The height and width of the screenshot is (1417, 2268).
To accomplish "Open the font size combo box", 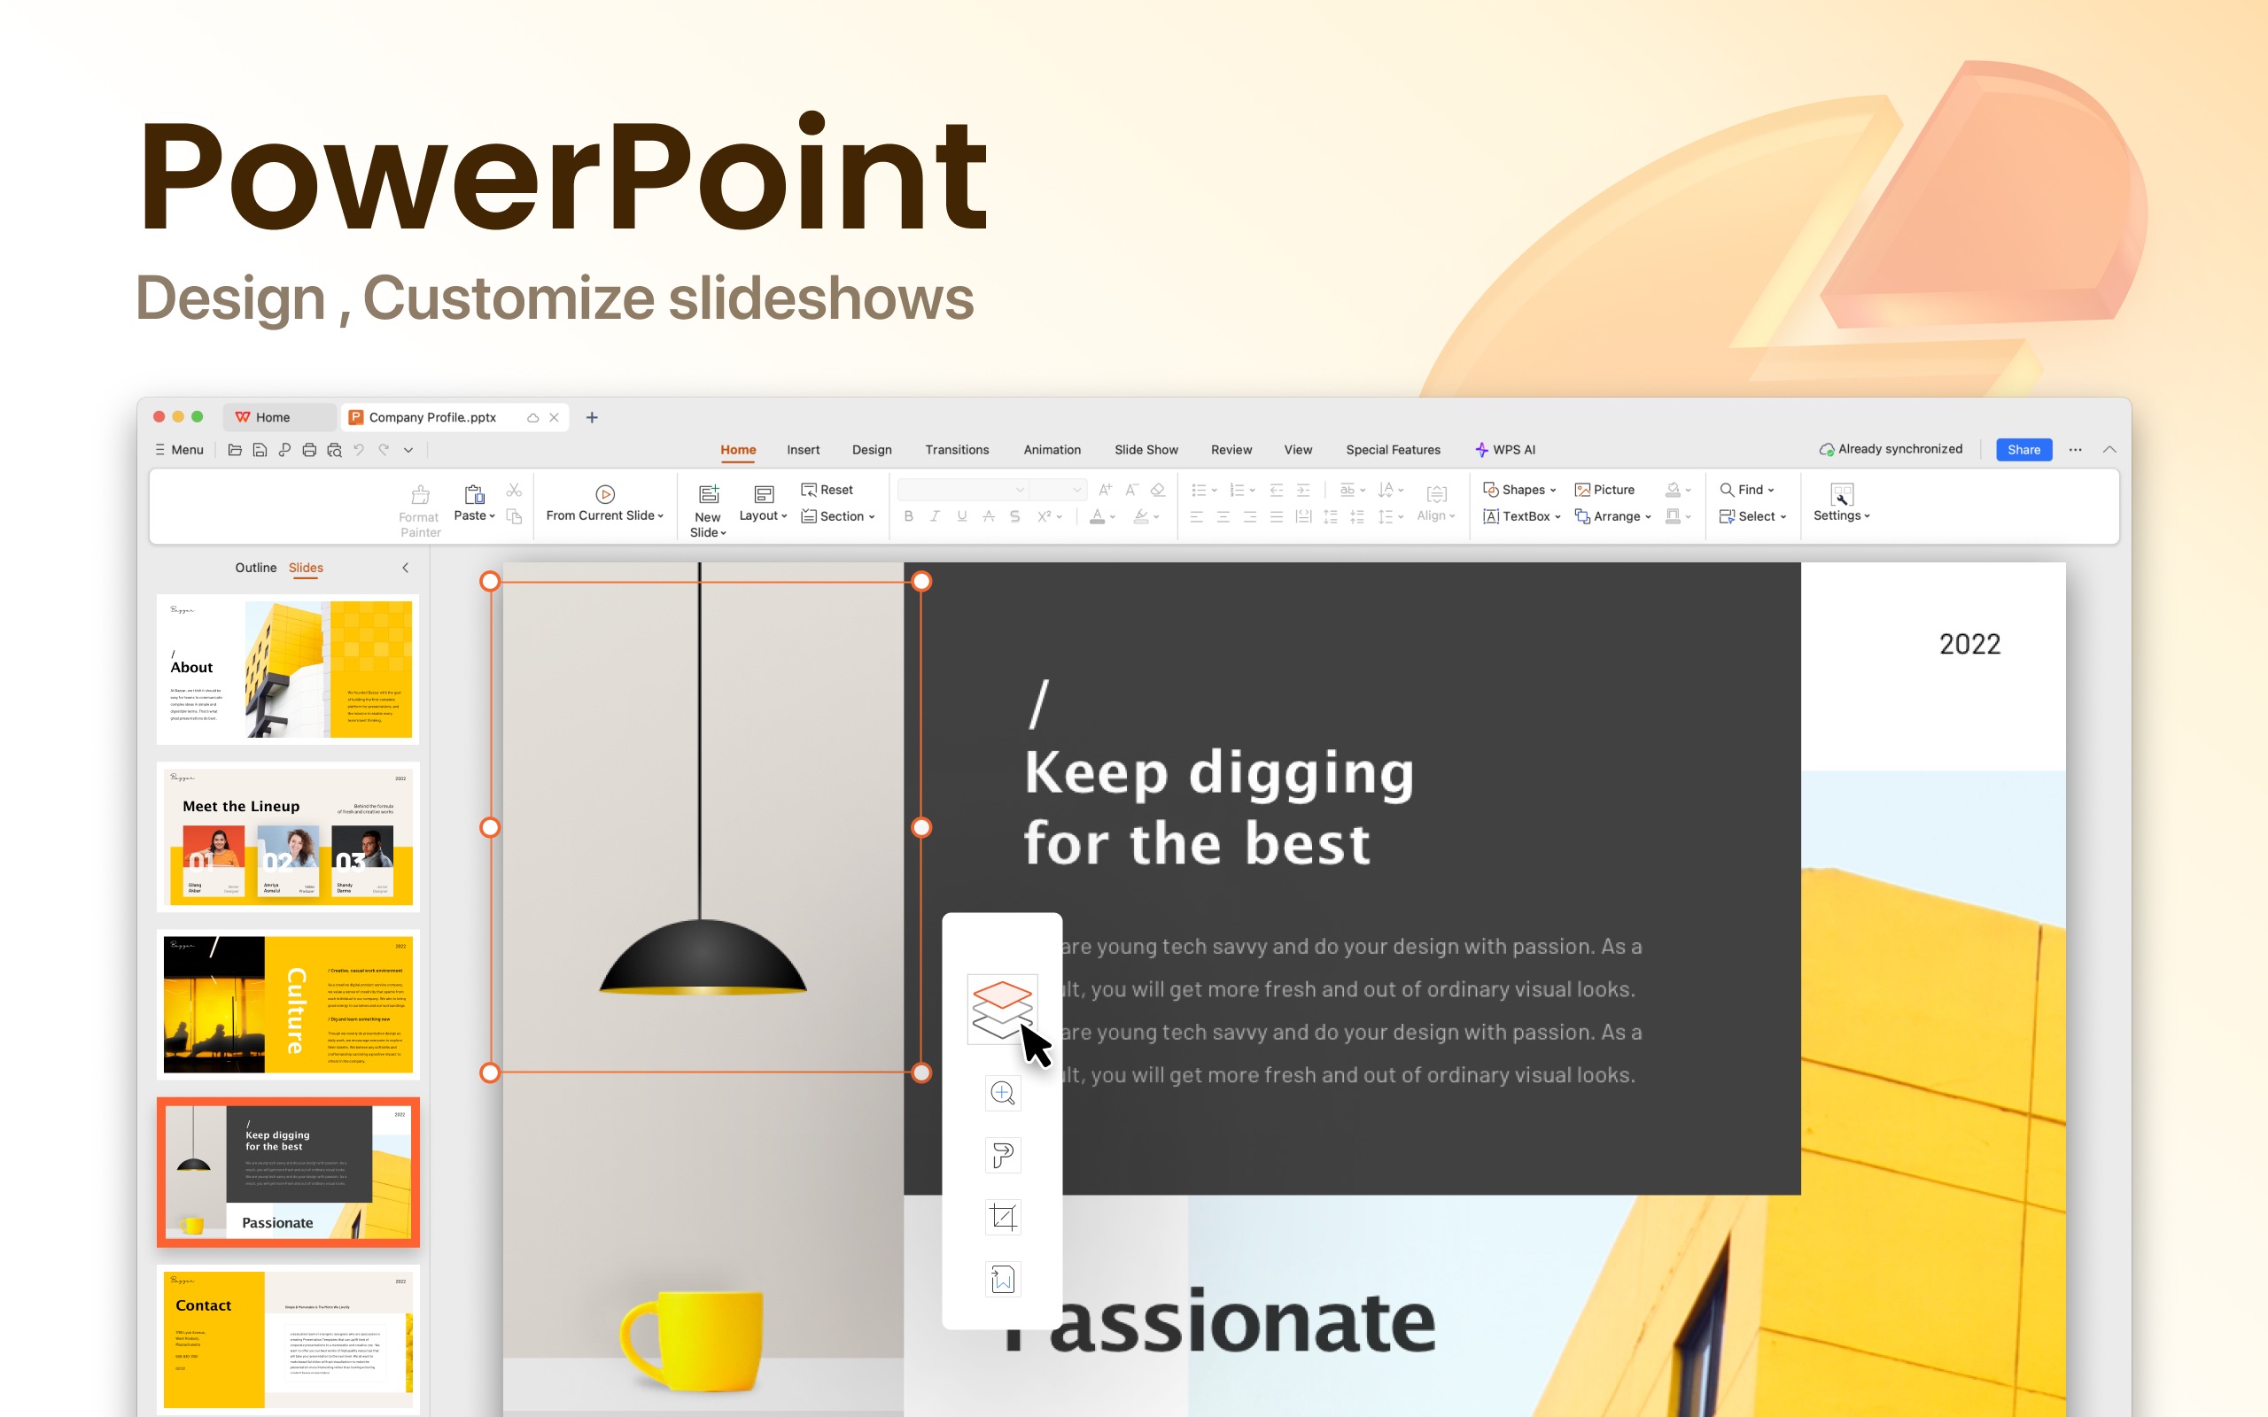I will 1058,490.
